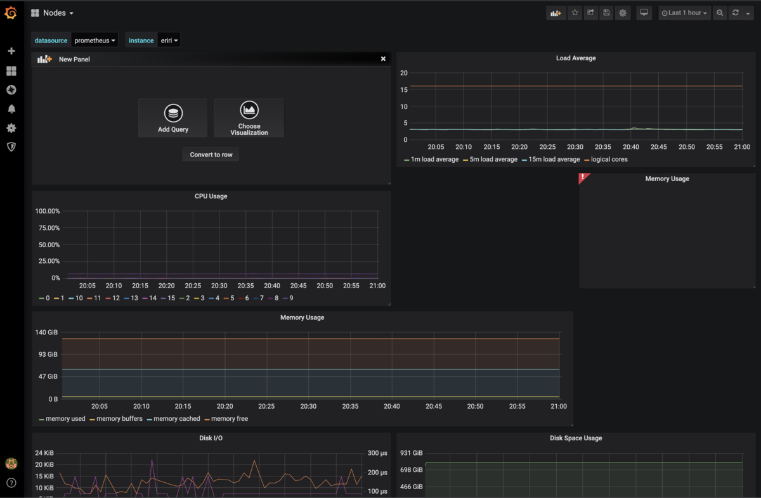
Task: Close the New Panel with the X
Action: pyautogui.click(x=383, y=59)
